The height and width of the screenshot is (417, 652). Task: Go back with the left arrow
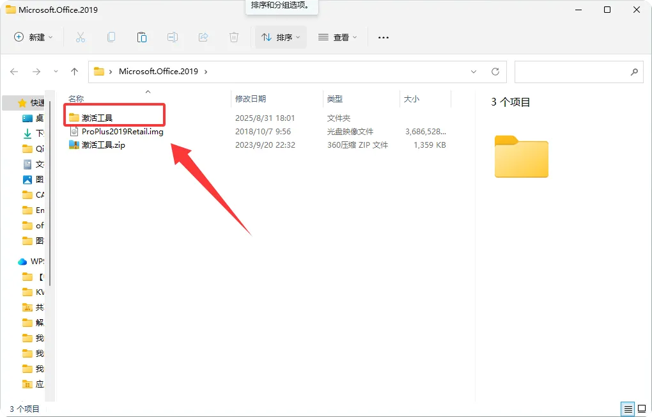point(14,72)
